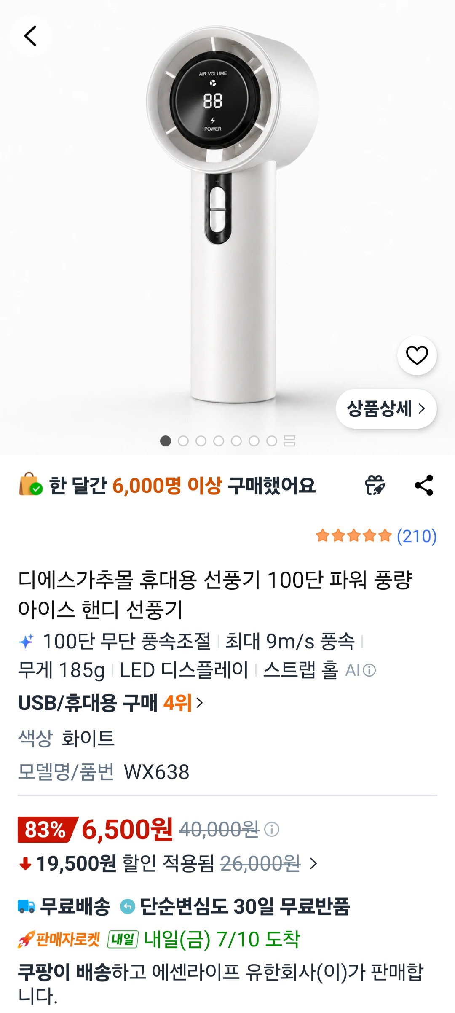The image size is (455, 1013).
Task: Jump to the last carousel dot
Action: click(272, 441)
